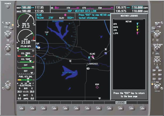Click the FFLOW GPH fuel flow bar

26,49
